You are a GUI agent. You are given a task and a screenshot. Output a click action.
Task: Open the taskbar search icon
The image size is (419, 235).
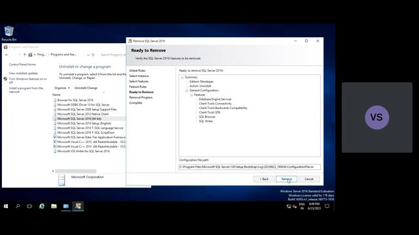coord(18,206)
